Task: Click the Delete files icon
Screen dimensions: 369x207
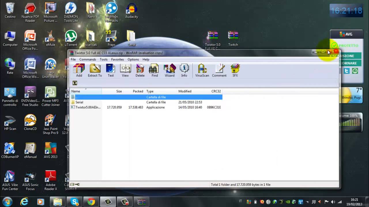Action: 140,70
